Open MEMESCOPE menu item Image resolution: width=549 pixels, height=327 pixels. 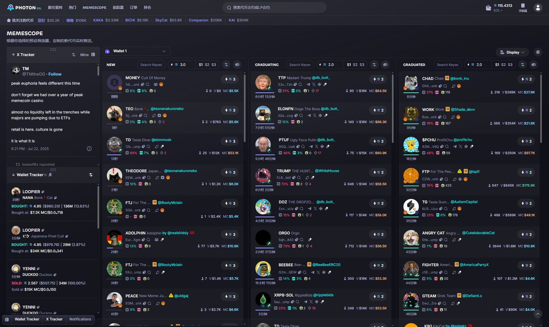94,7
